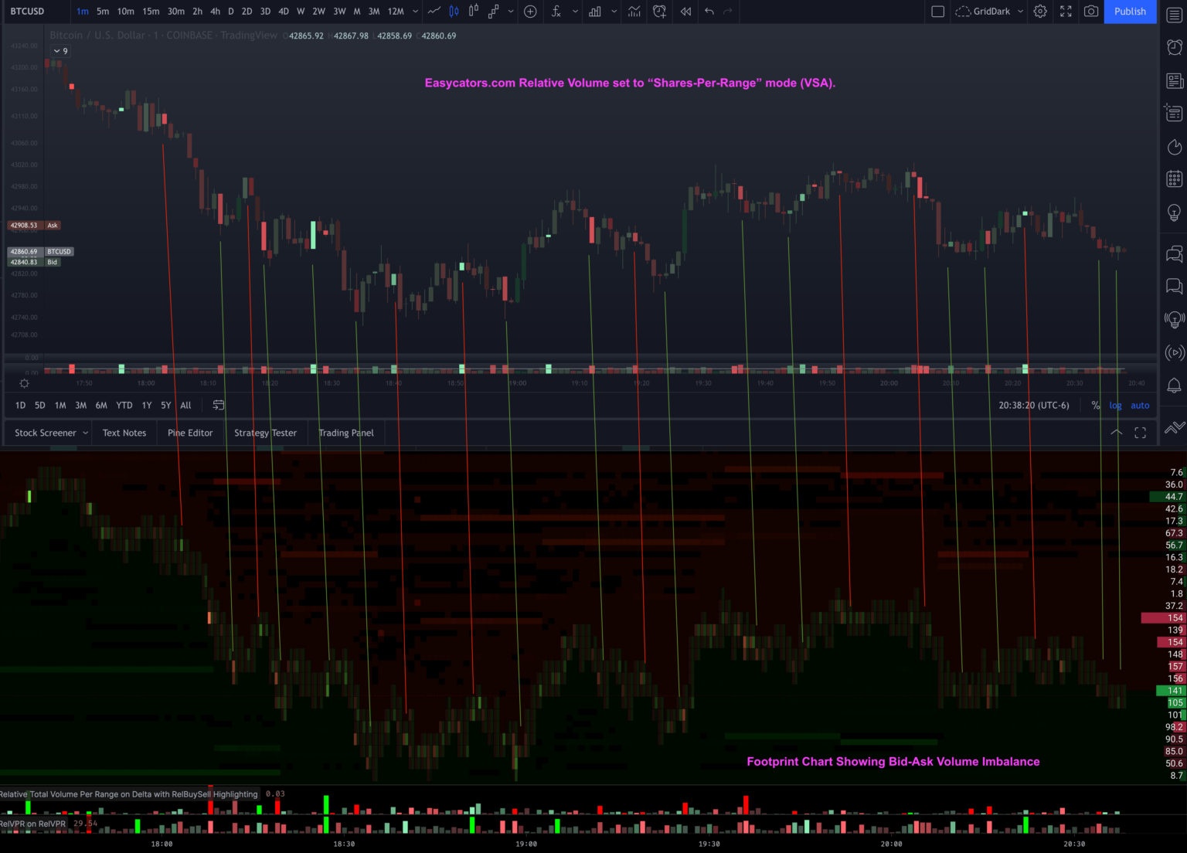Open chart Settings gear
The image size is (1187, 853).
(x=1039, y=12)
